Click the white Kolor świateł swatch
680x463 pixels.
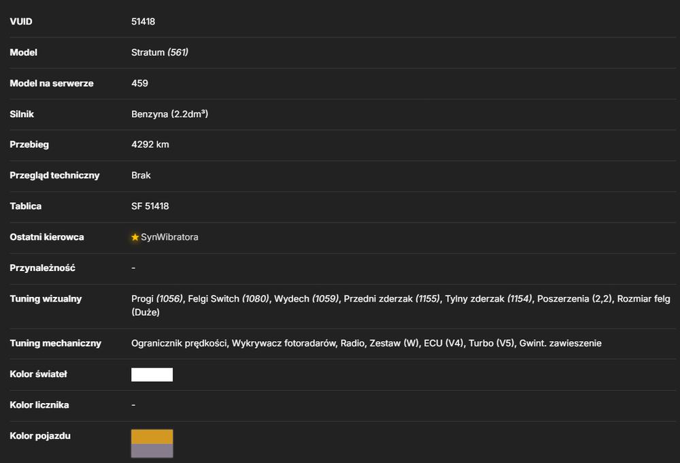(x=152, y=374)
